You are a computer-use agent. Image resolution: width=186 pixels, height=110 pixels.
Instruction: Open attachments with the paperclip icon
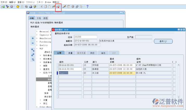[x=77, y=7]
